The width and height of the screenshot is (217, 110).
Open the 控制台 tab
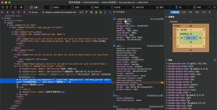click(x=55, y=7)
